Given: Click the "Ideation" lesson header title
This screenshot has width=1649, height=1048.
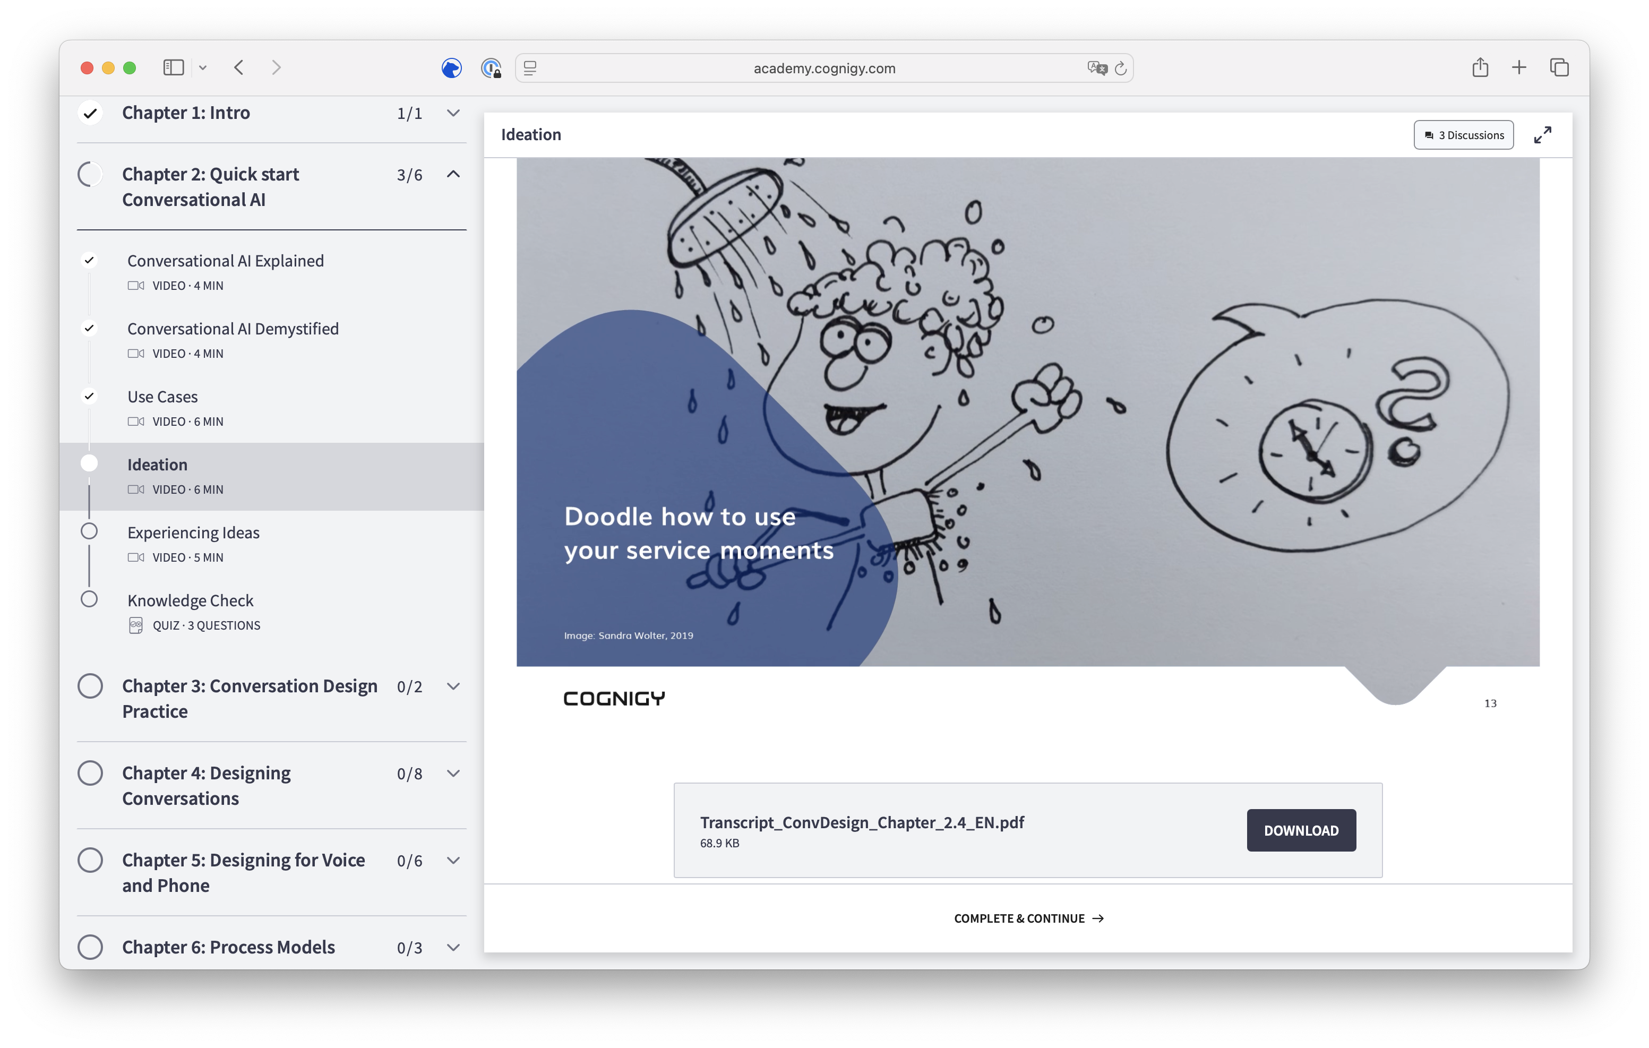Looking at the screenshot, I should point(531,134).
